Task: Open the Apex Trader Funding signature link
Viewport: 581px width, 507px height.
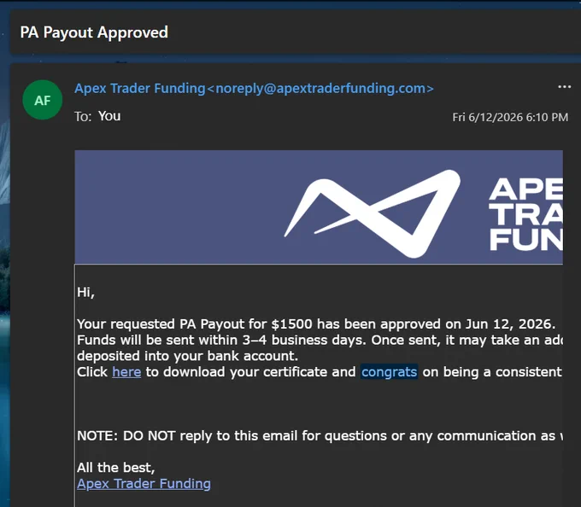Action: pyautogui.click(x=144, y=484)
